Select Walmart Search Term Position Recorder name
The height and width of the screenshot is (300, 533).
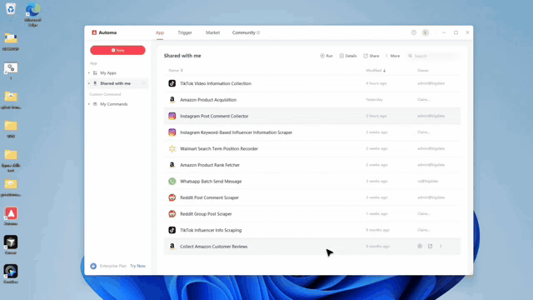click(219, 148)
